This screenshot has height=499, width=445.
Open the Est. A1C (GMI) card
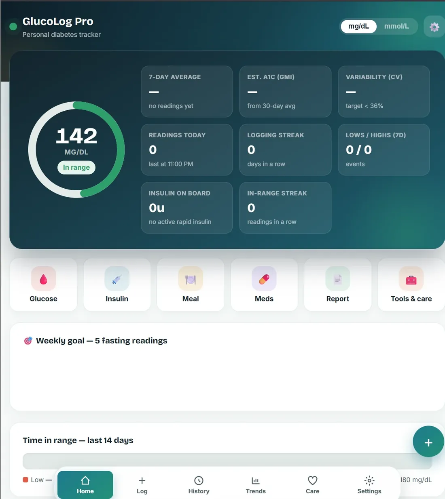[x=285, y=92]
